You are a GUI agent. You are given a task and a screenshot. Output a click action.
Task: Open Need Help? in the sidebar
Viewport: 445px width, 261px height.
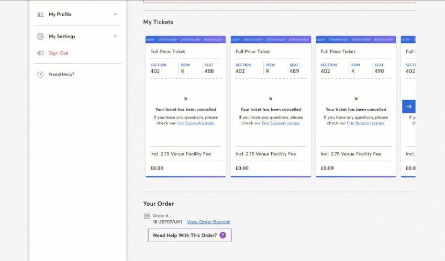61,75
